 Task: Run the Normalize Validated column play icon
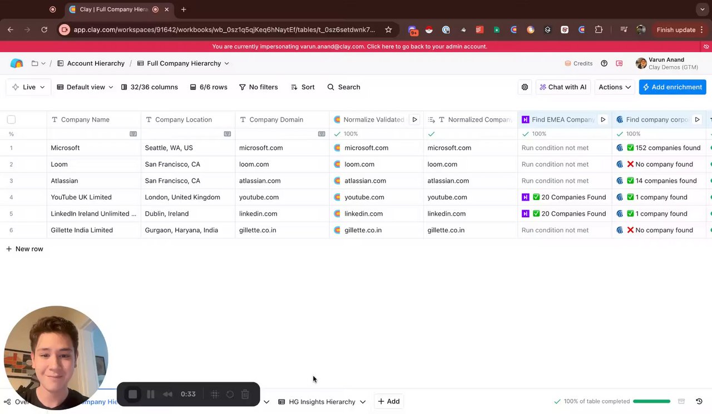(x=414, y=119)
